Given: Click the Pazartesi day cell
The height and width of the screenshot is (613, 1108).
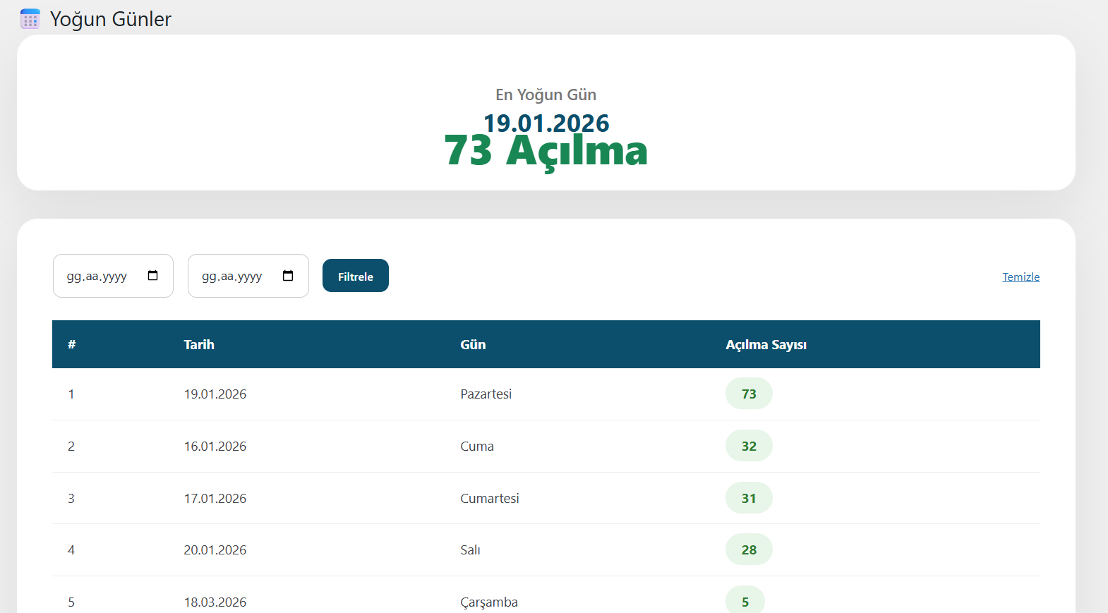Looking at the screenshot, I should (x=486, y=394).
